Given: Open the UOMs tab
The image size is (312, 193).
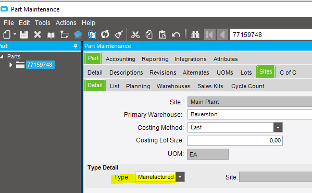Looking at the screenshot, I should tap(225, 73).
